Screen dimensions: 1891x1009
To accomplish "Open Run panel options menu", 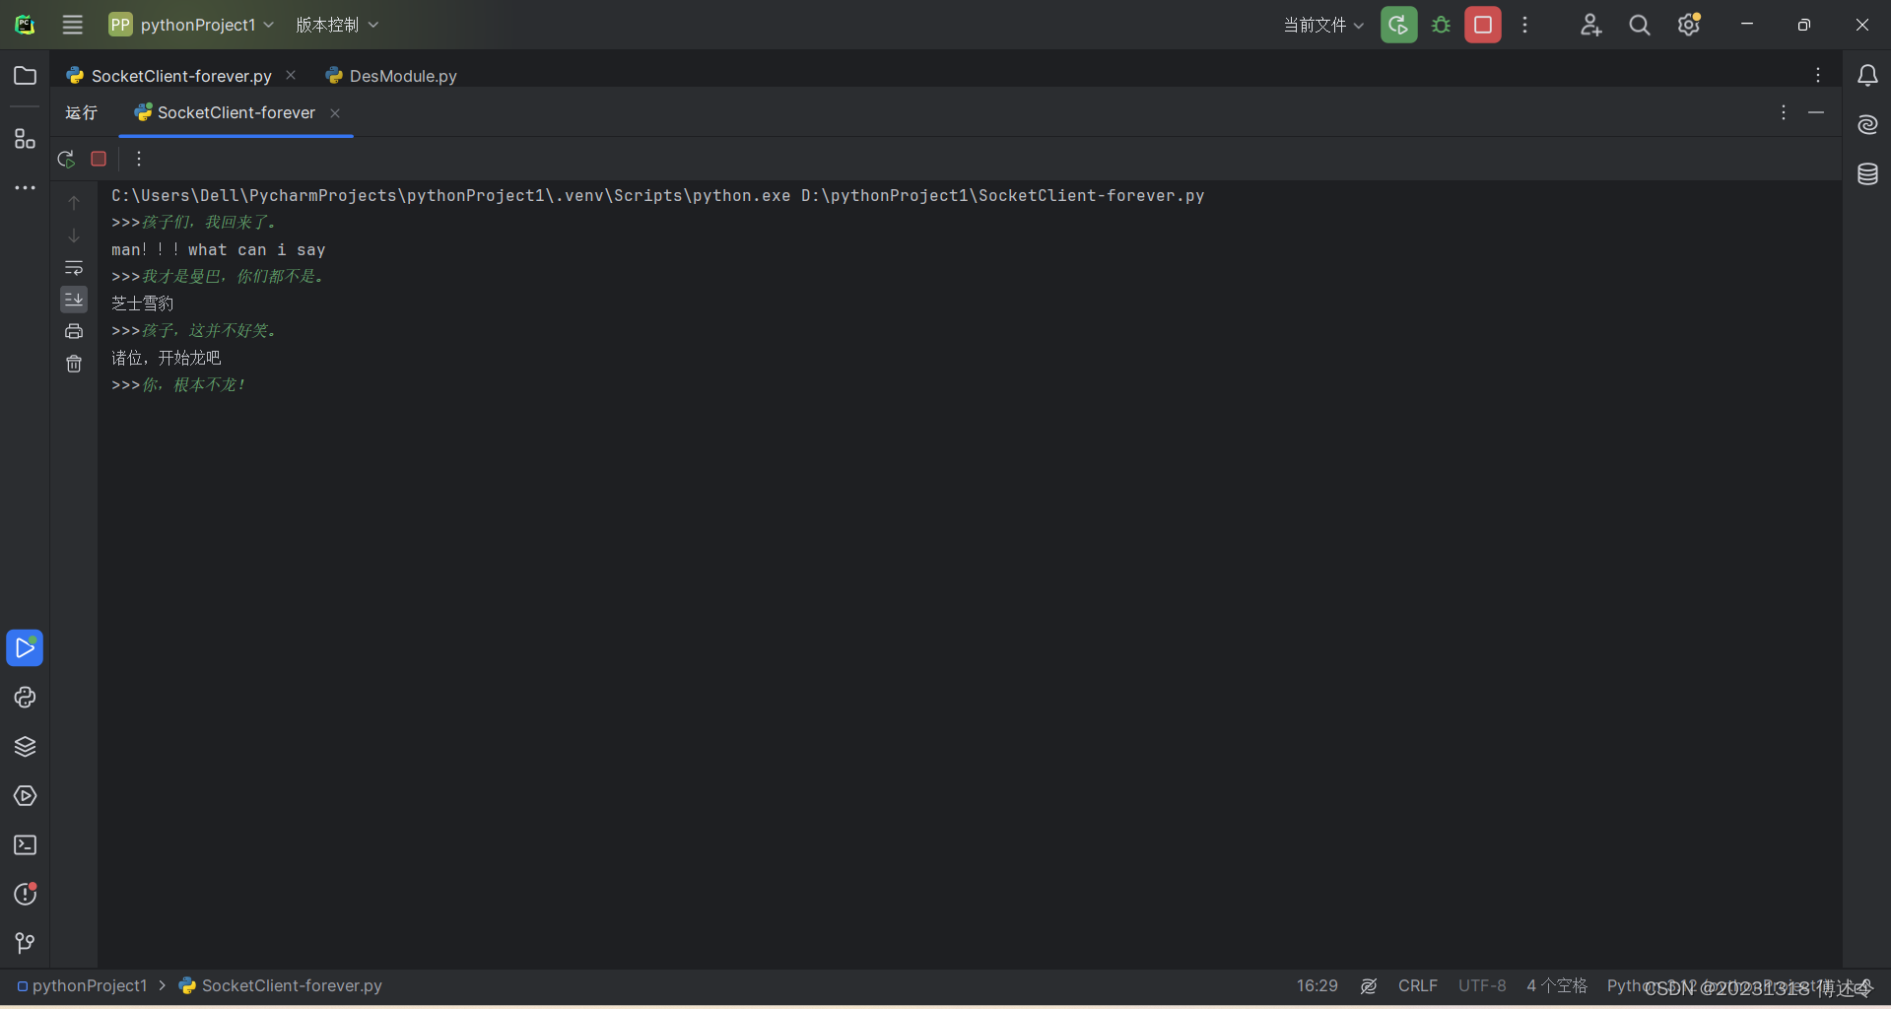I will point(1784,112).
